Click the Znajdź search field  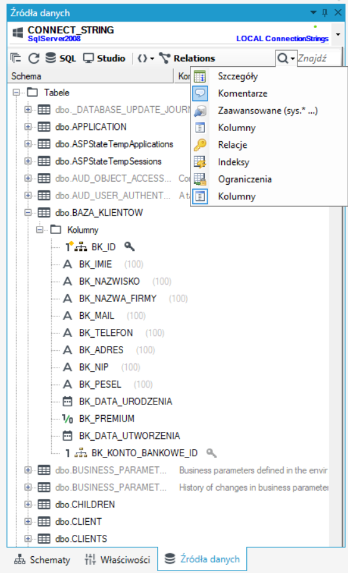319,58
